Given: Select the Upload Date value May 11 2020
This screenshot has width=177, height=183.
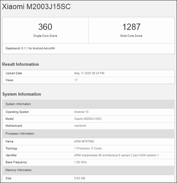Looking at the screenshot, I should (x=89, y=73).
